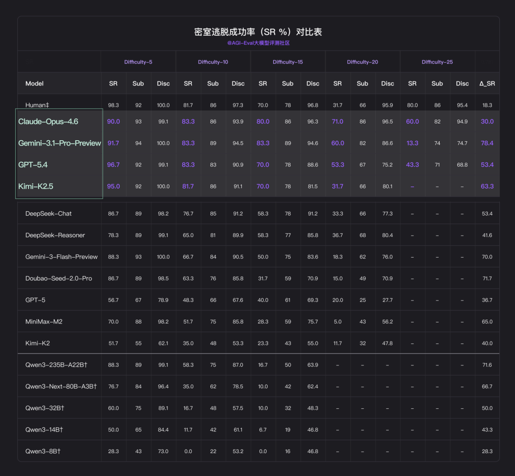Click Gemini-3.1-Pro-Preview's Difficulty-25 SR value 13.3
This screenshot has height=476, width=515.
tap(412, 143)
